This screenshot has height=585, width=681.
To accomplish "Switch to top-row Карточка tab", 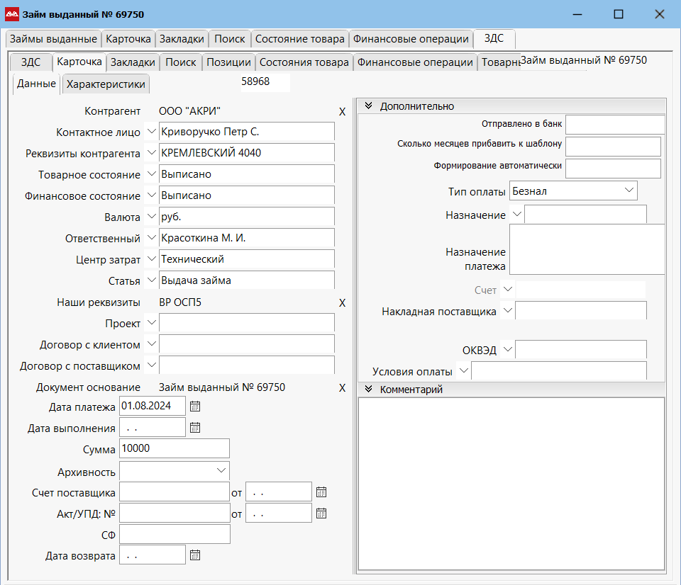I will (x=128, y=39).
